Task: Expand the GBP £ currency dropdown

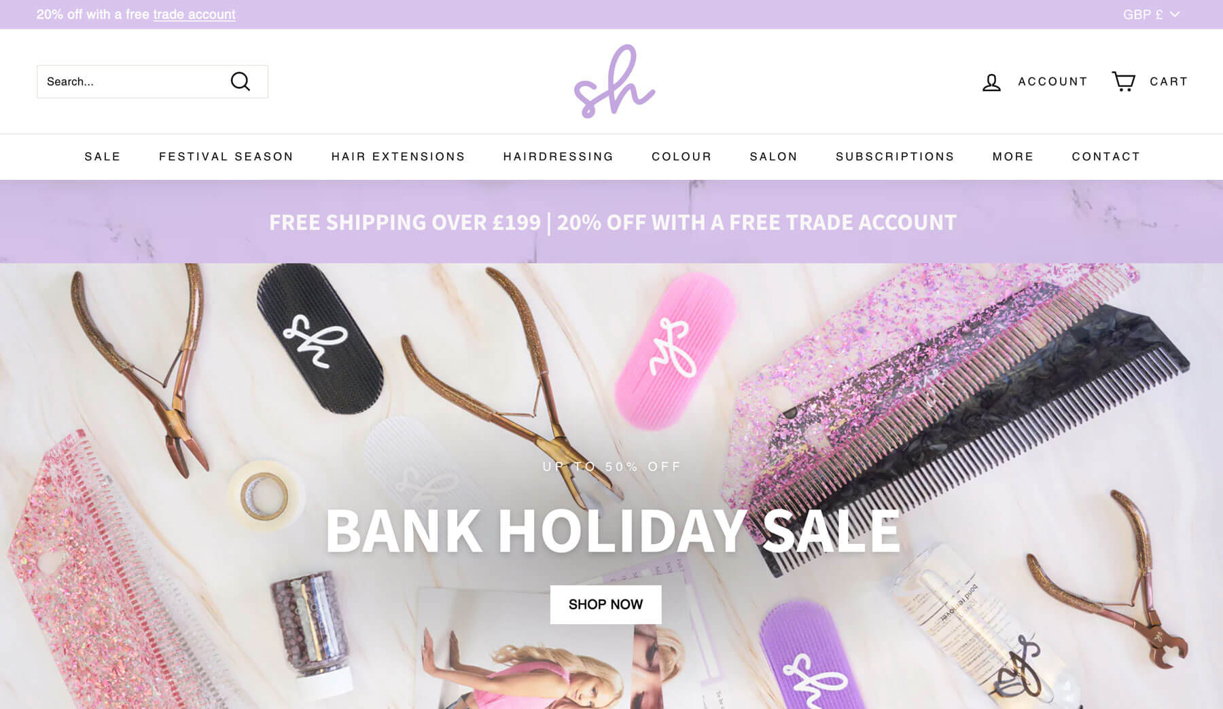Action: point(1151,14)
